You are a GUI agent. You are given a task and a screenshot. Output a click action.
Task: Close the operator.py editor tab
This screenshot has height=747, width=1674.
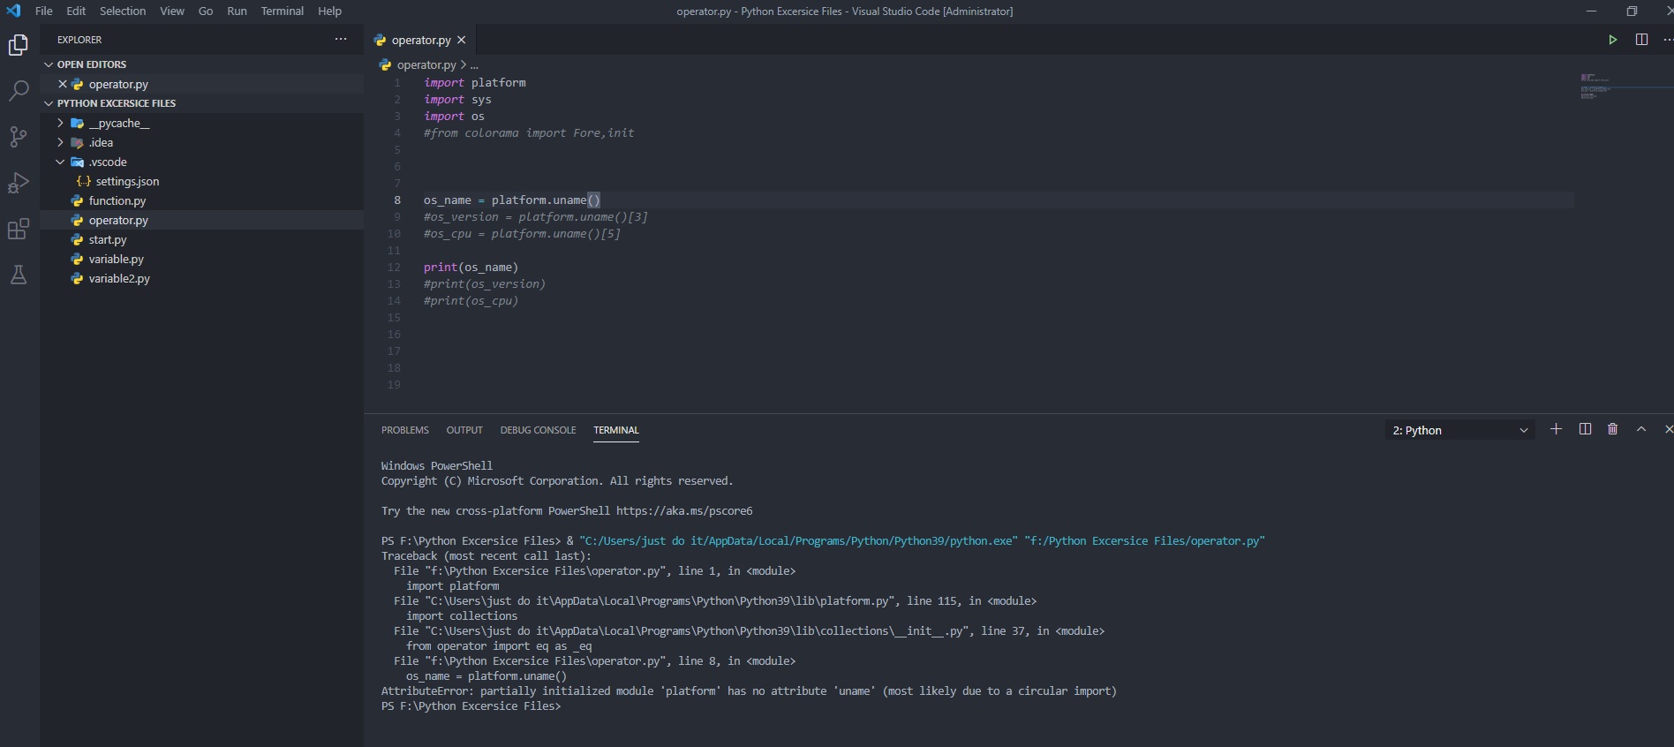coord(461,40)
